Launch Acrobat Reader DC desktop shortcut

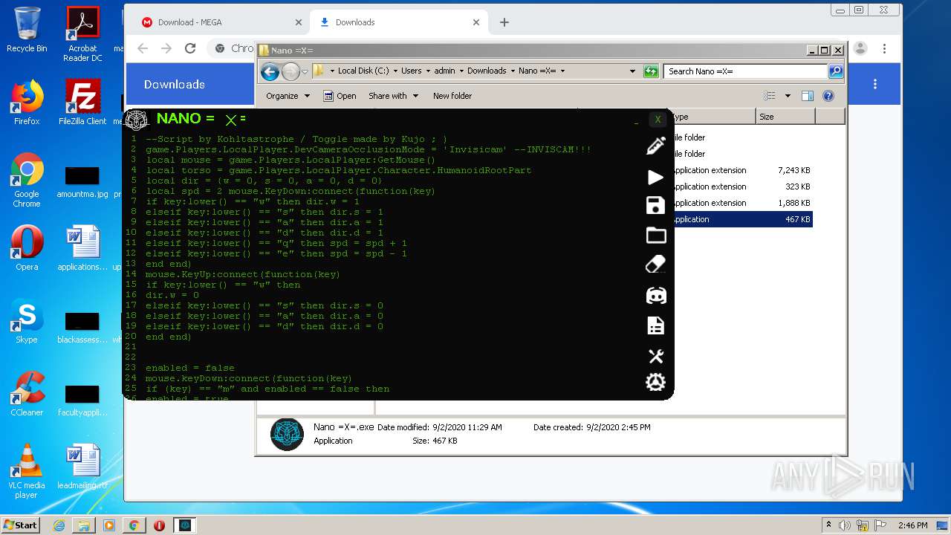point(82,34)
